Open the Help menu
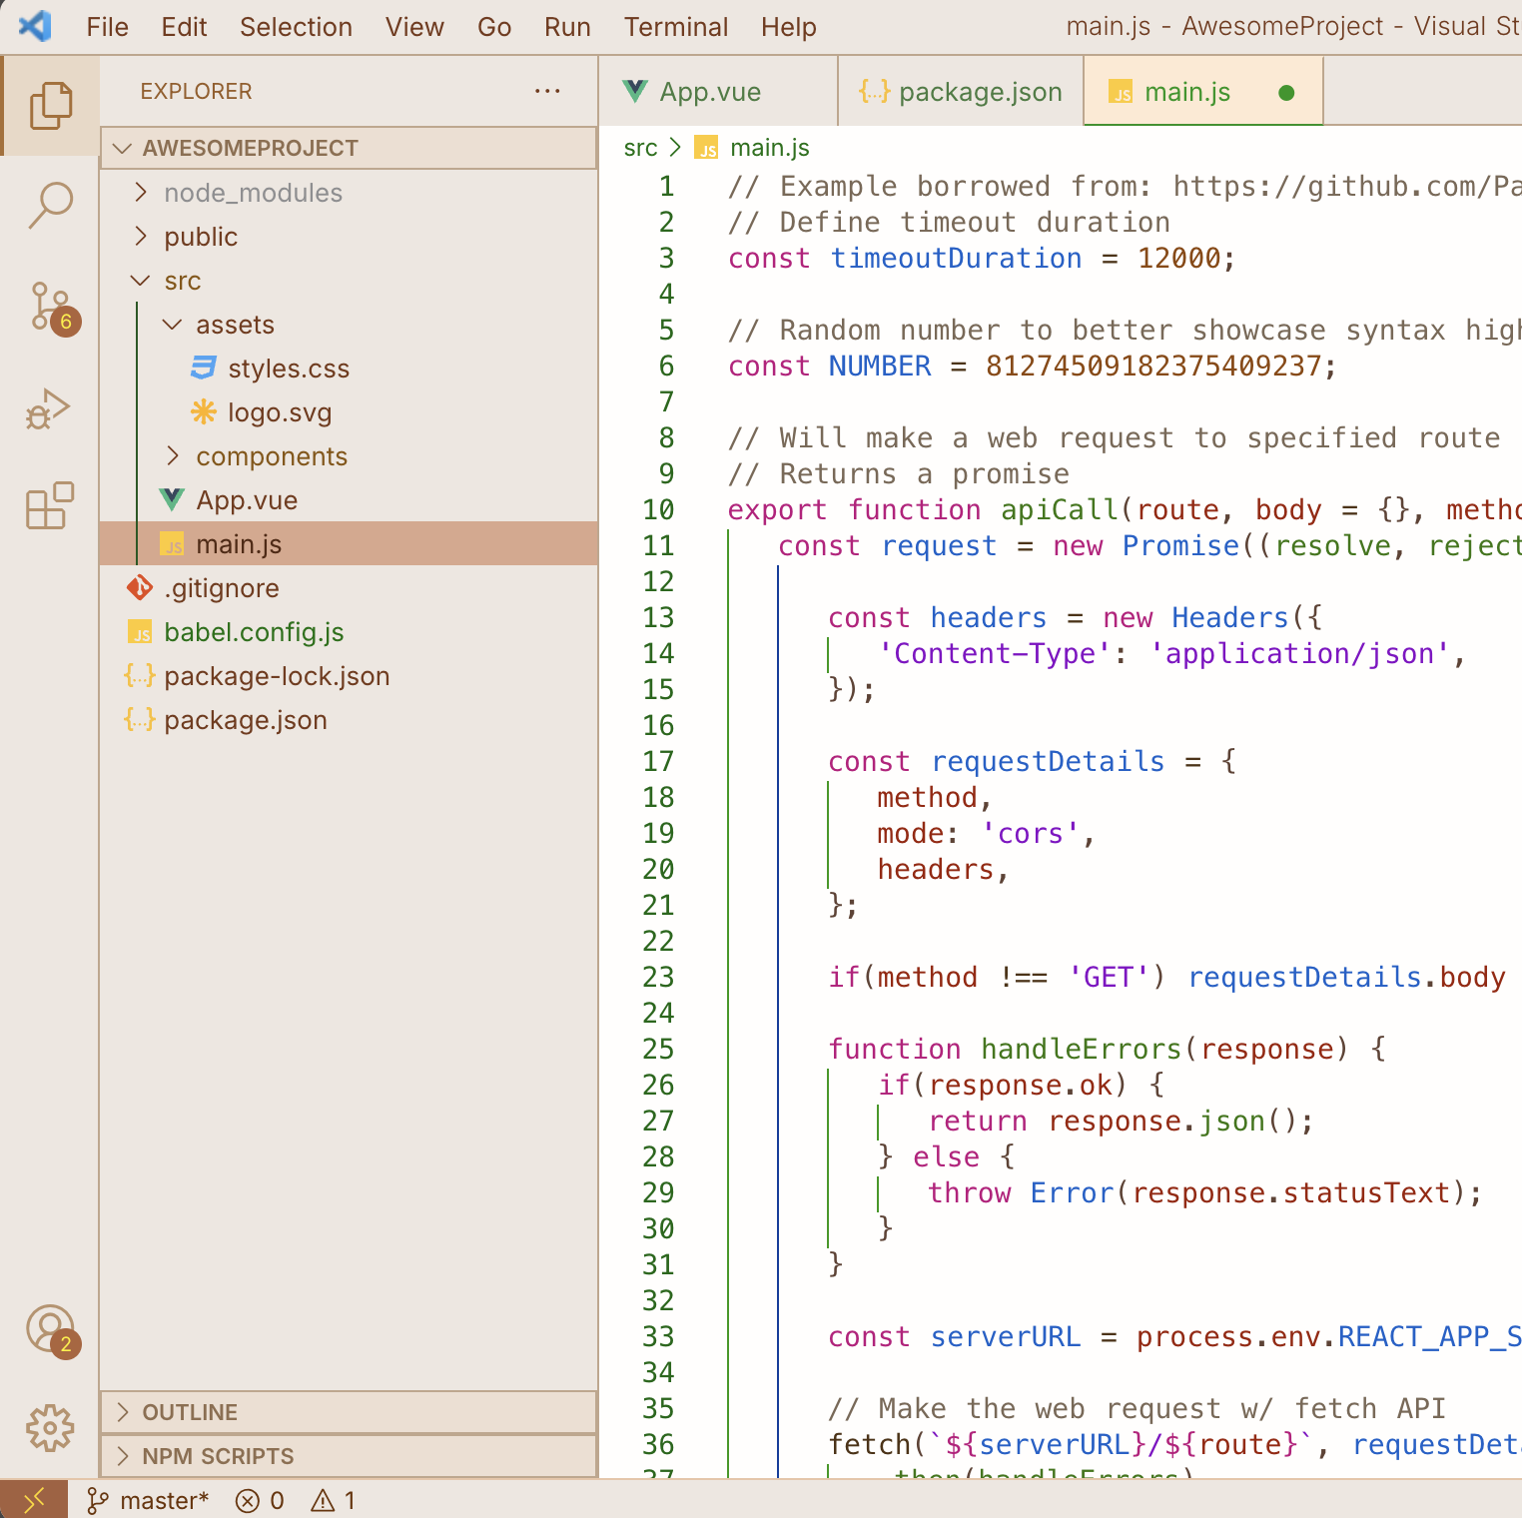This screenshot has height=1518, width=1522. coord(789,27)
